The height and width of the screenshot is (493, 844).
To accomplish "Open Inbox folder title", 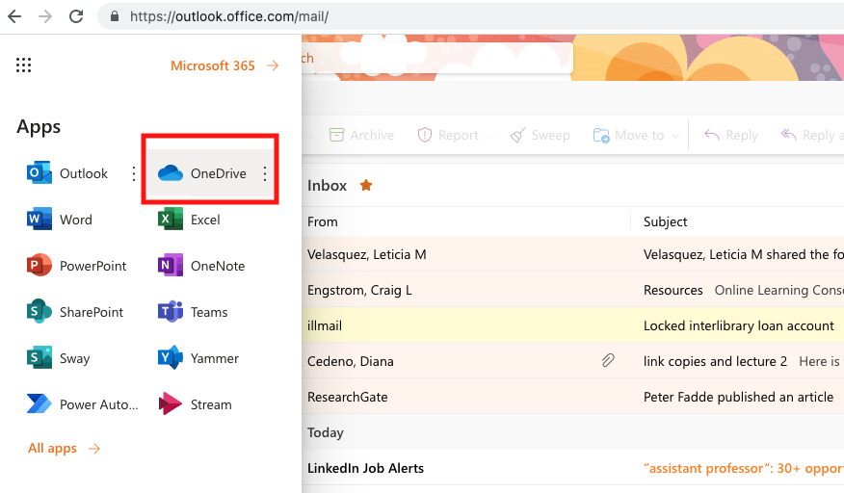I will [327, 185].
